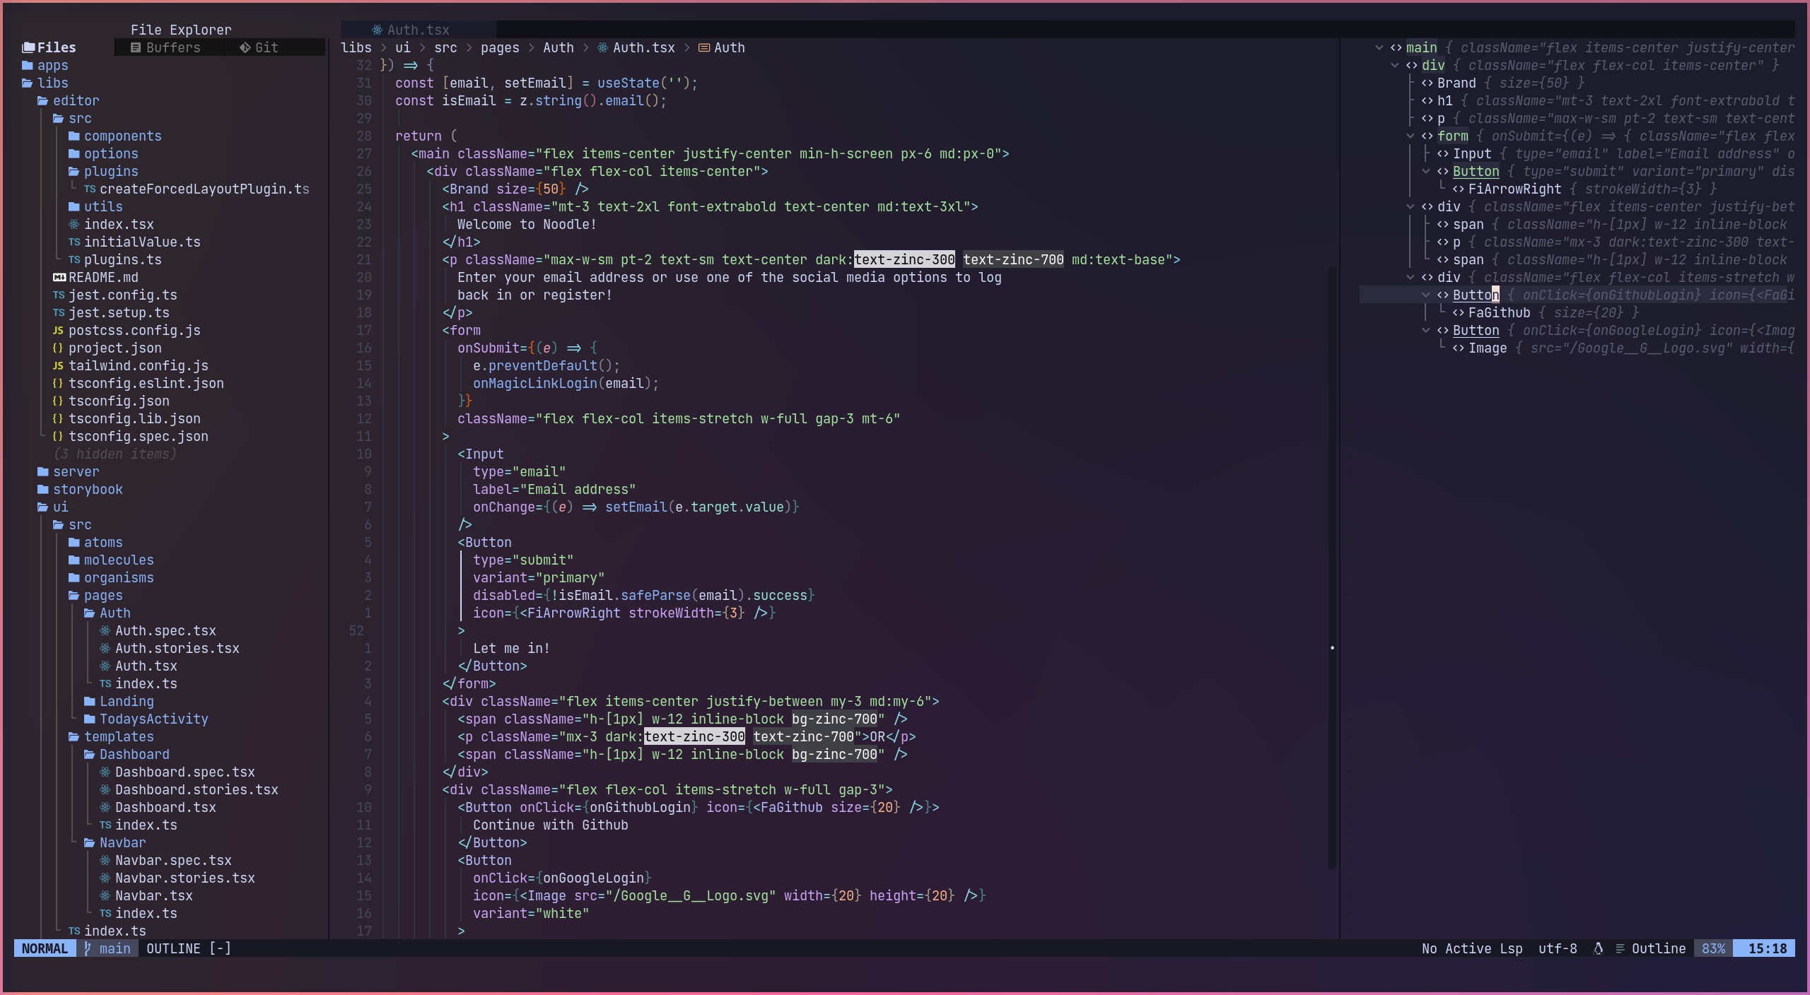The width and height of the screenshot is (1810, 995).
Task: Click the editor scrollbar thumb
Action: (1332, 565)
